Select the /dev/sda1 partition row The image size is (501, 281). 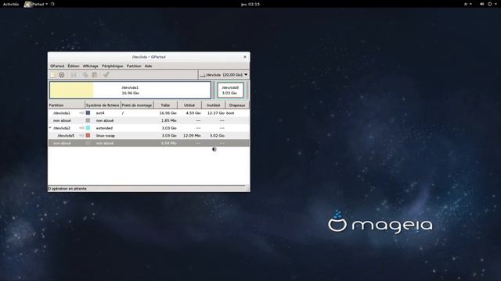[149, 113]
